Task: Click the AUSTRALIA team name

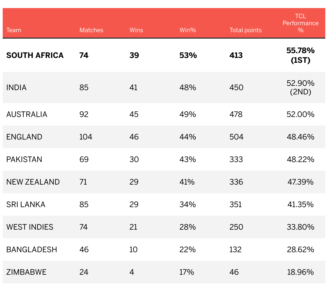Action: pyautogui.click(x=27, y=114)
